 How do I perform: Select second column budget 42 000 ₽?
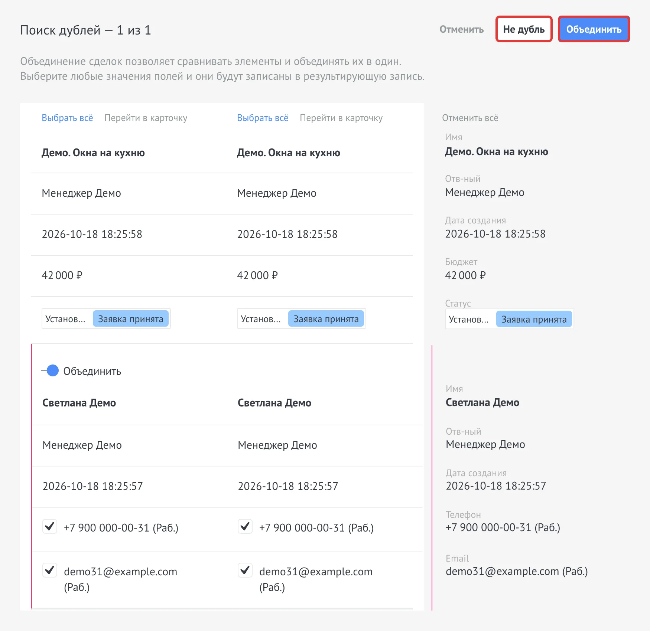coord(257,275)
